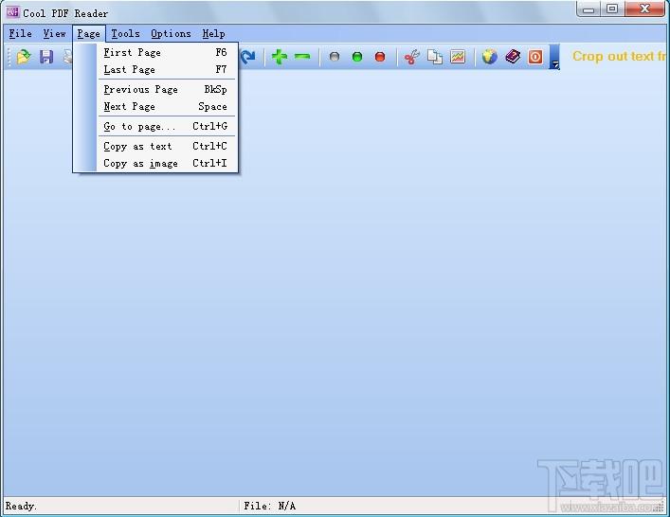This screenshot has width=670, height=517.
Task: Open the Tools menu
Action: coord(126,33)
